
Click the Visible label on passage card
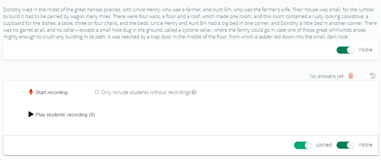click(365, 50)
